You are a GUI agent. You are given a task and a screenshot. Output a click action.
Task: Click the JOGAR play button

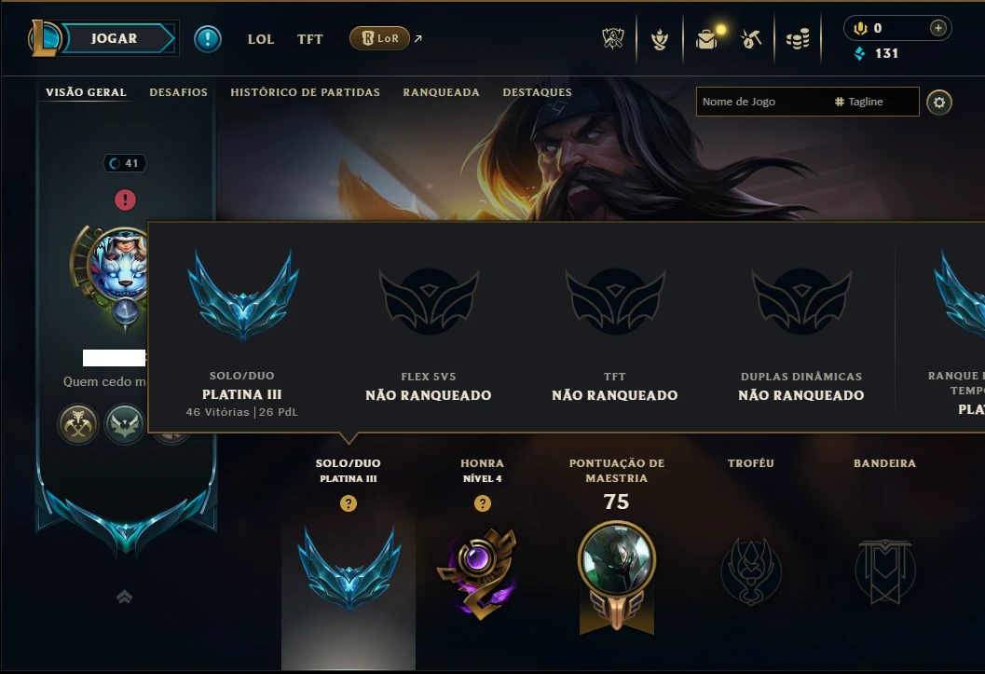115,38
